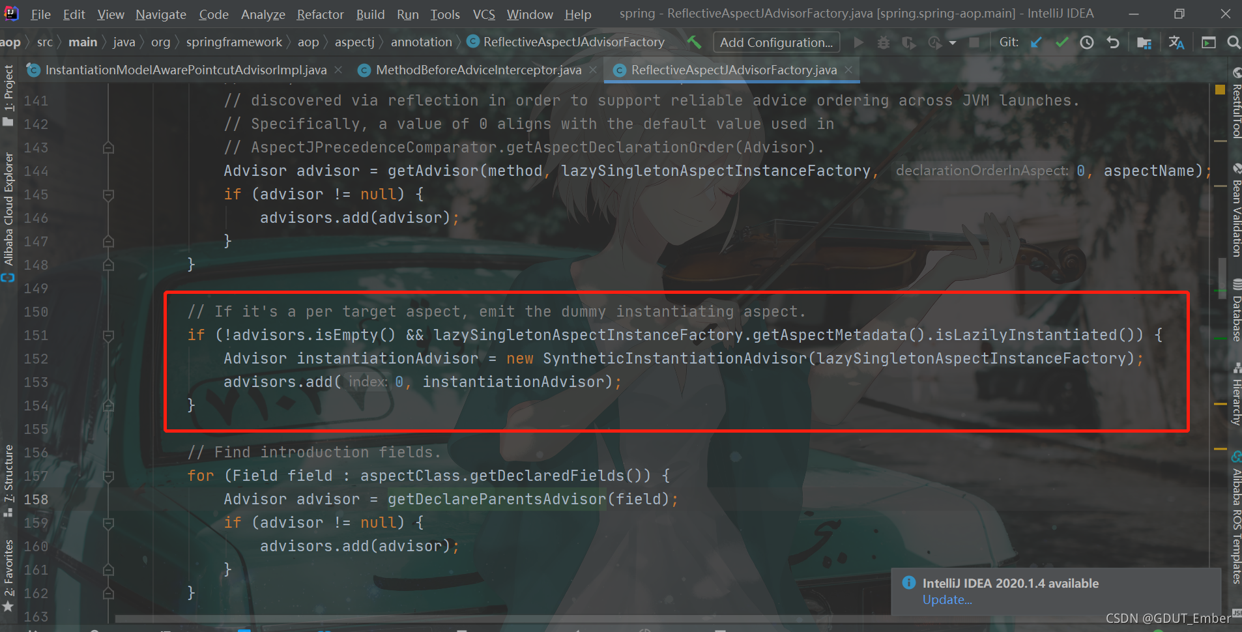Click the Run Anything terminal icon

[1208, 42]
